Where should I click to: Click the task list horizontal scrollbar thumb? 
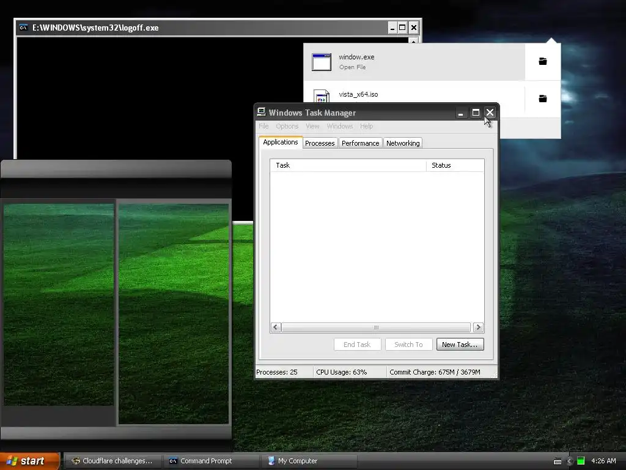coord(376,327)
